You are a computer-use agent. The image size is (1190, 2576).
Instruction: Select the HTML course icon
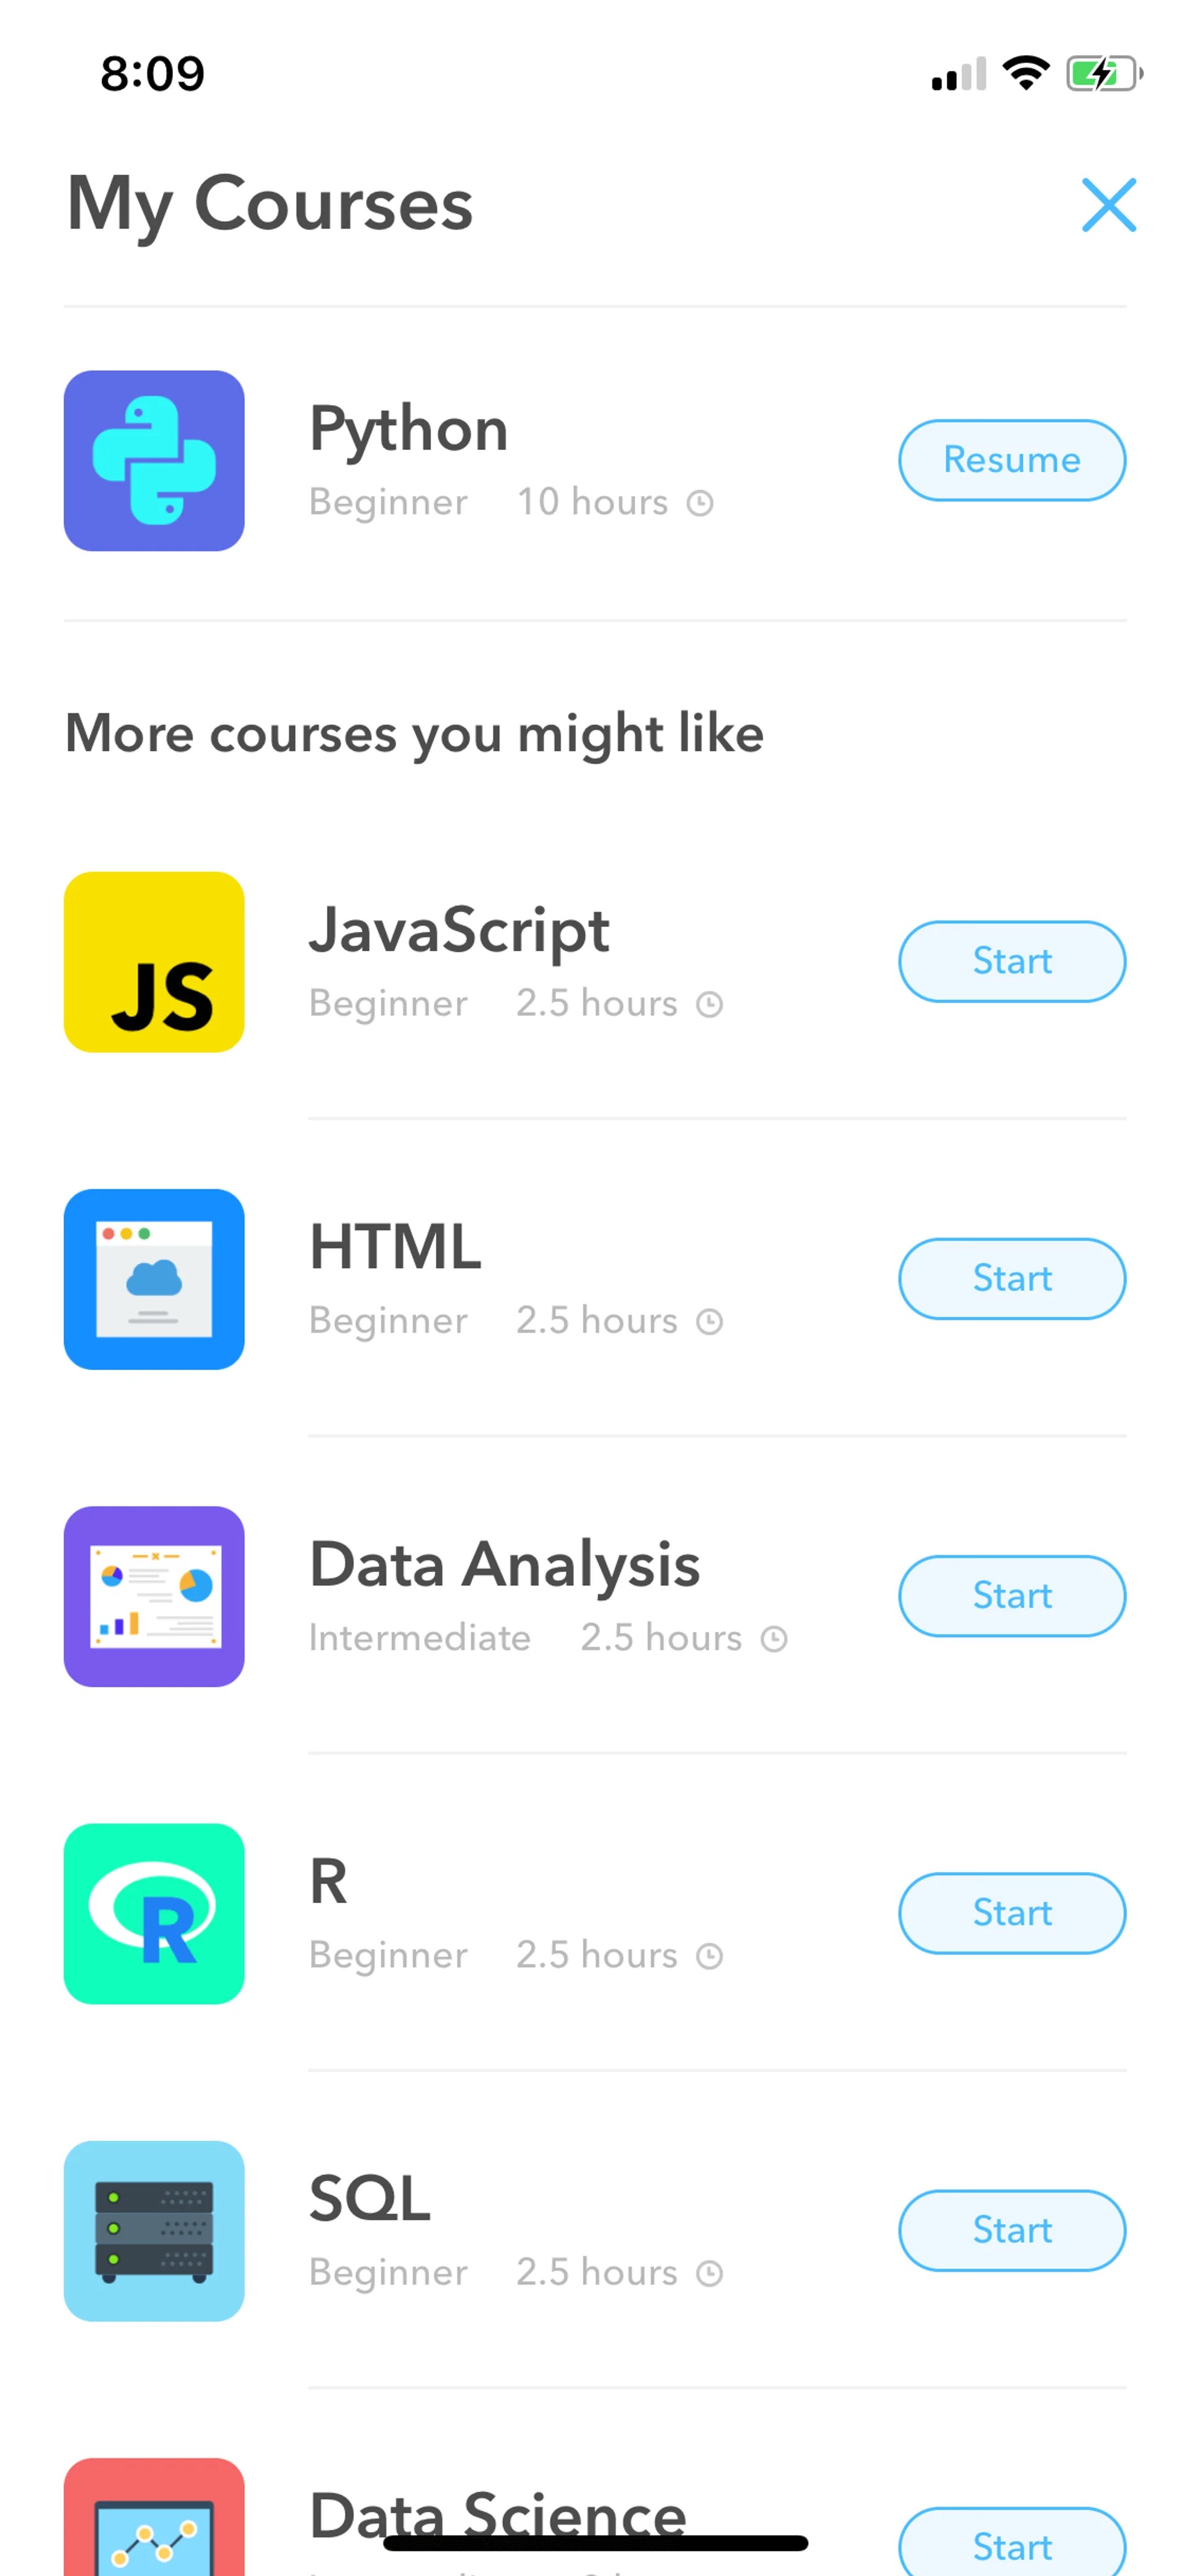tap(154, 1278)
